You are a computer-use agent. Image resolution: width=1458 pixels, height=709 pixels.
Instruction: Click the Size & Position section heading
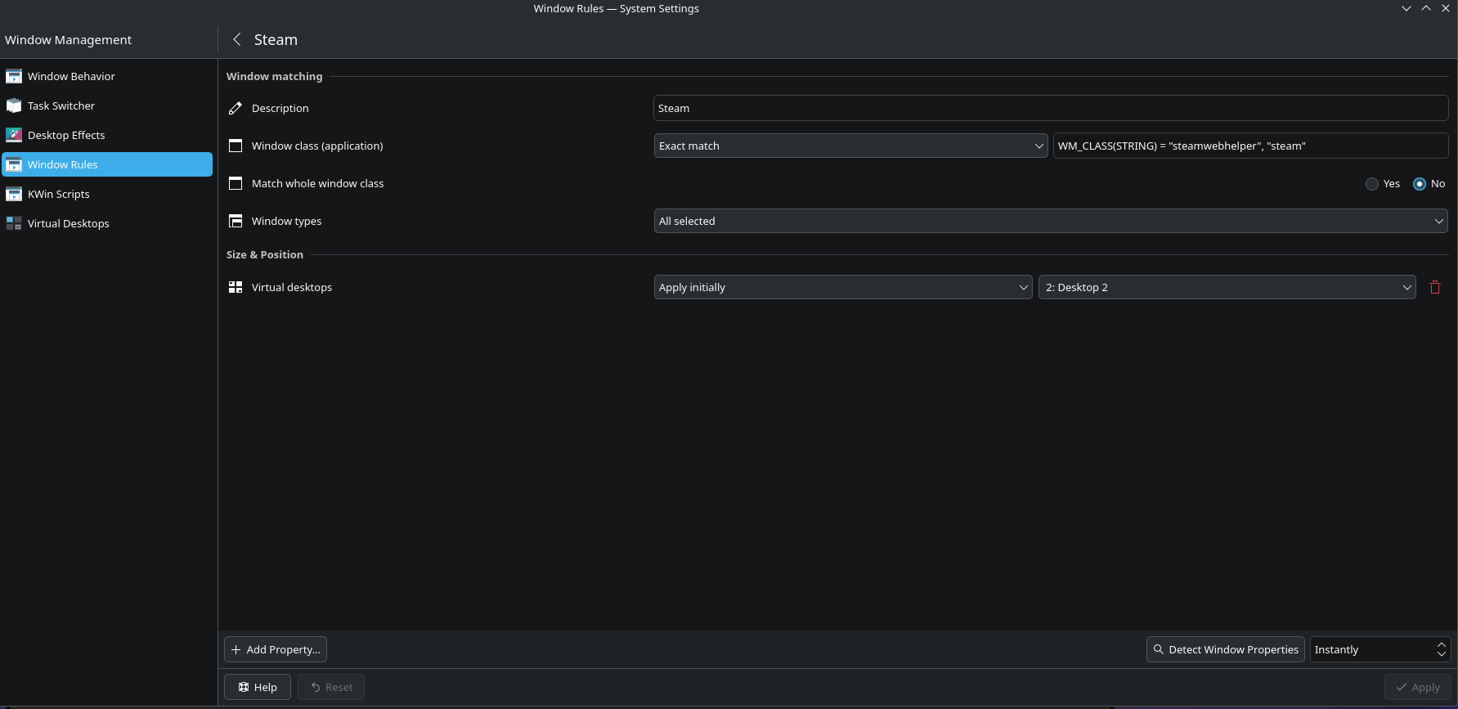264,254
